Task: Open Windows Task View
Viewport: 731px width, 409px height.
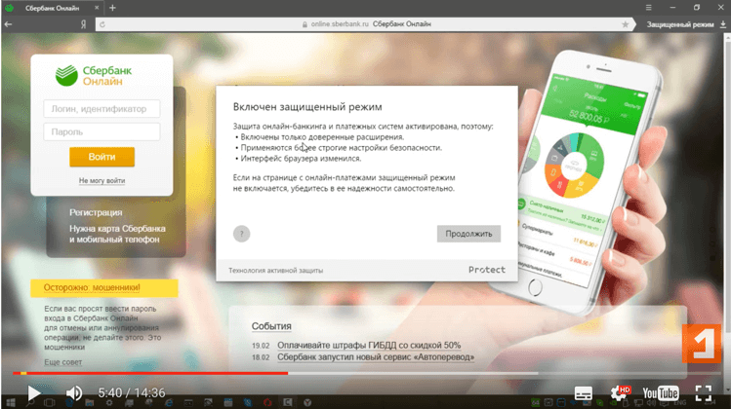Action: point(49,402)
